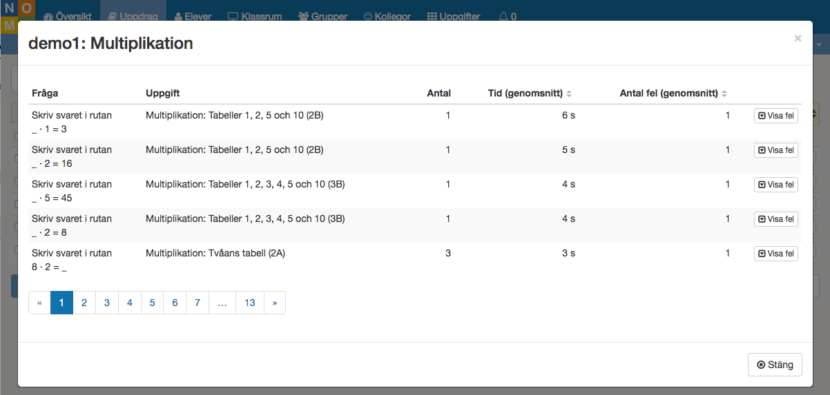Click the next page » arrow

pos(275,303)
